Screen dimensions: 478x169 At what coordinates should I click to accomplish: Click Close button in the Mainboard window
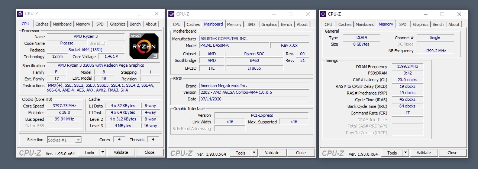(301, 153)
